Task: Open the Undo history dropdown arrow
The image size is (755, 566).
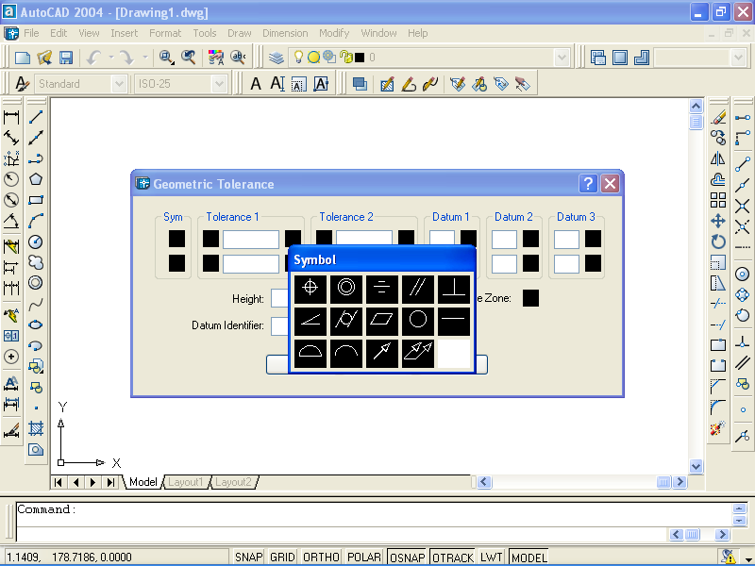Action: click(110, 58)
